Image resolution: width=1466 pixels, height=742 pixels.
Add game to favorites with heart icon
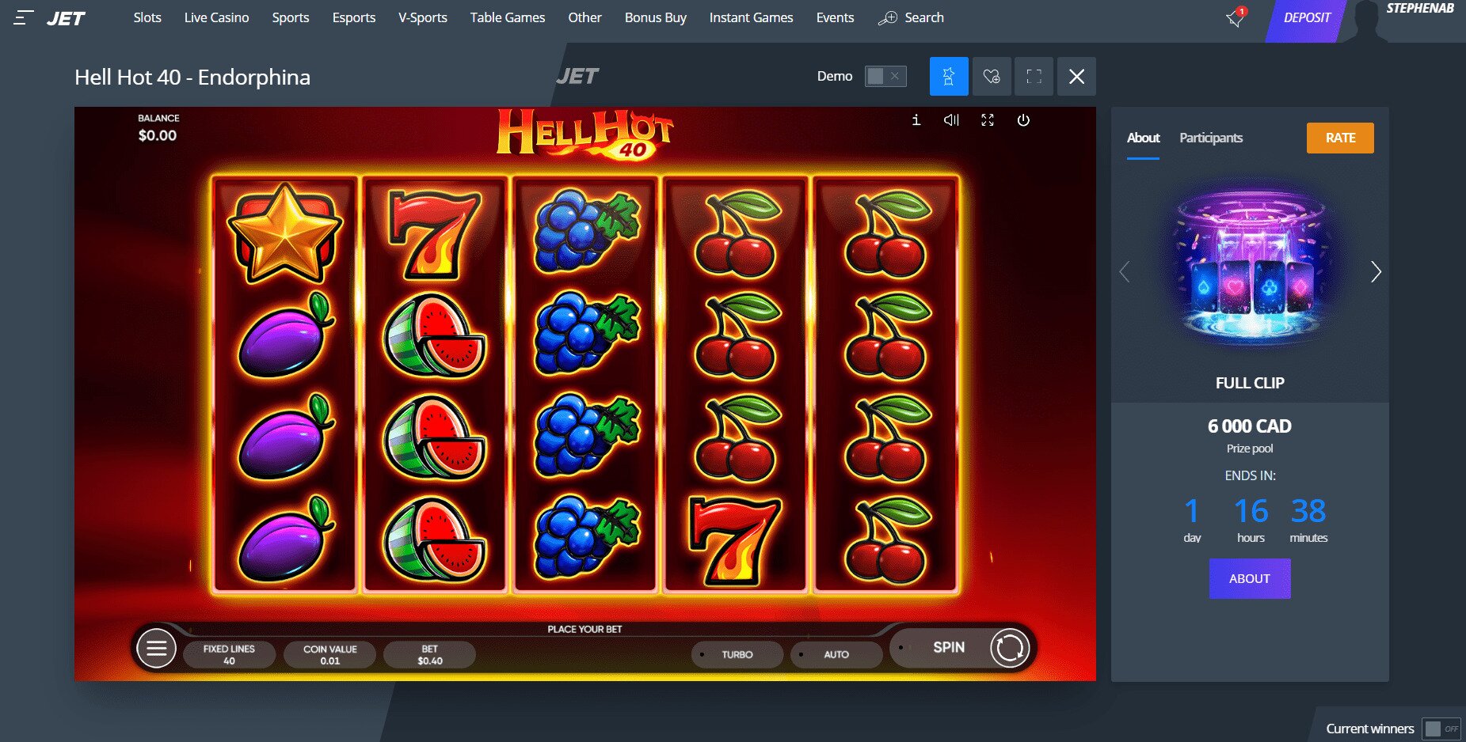pos(992,77)
